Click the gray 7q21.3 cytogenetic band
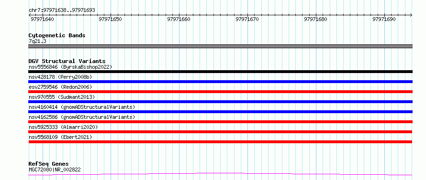Screen dimensions: 426x180 pyautogui.click(x=220, y=46)
